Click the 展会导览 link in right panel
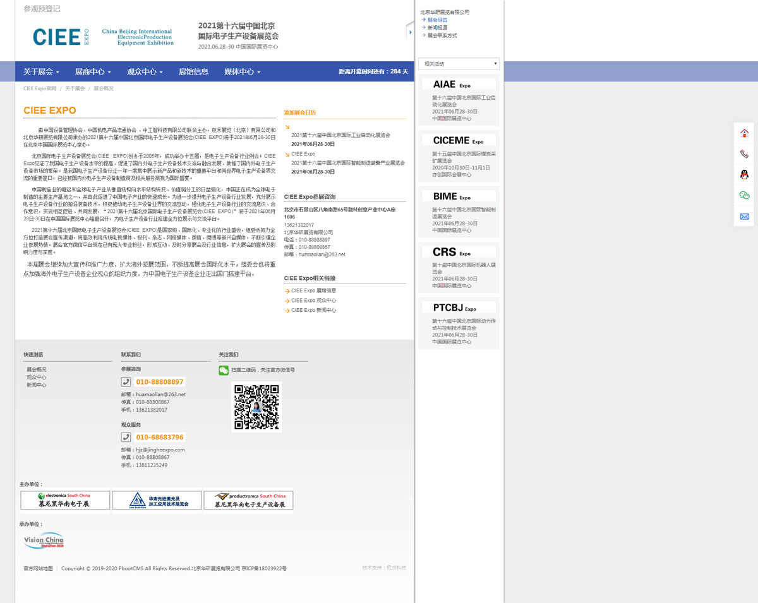The height and width of the screenshot is (603, 758). tap(437, 20)
